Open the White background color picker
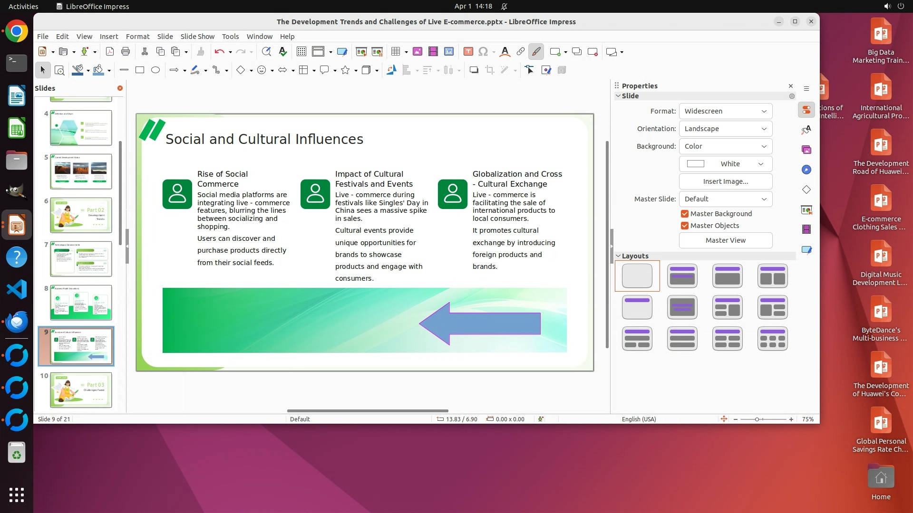Screen dimensions: 913x513 [725, 164]
